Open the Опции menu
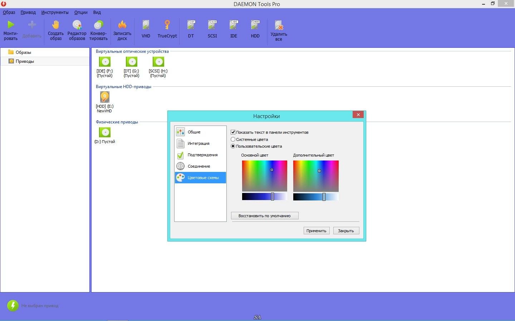 [x=81, y=12]
